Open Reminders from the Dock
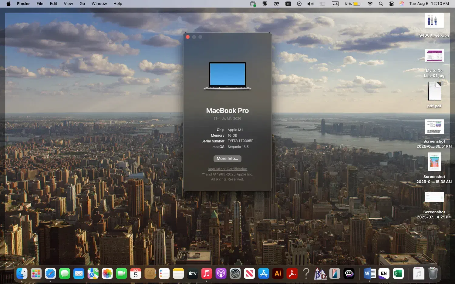This screenshot has width=455, height=284. 164,274
